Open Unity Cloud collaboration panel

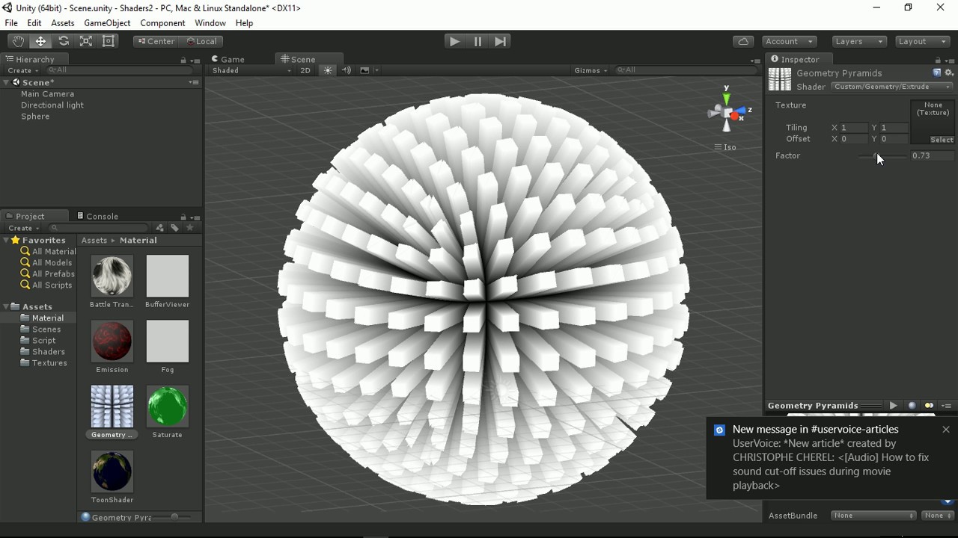(x=742, y=41)
